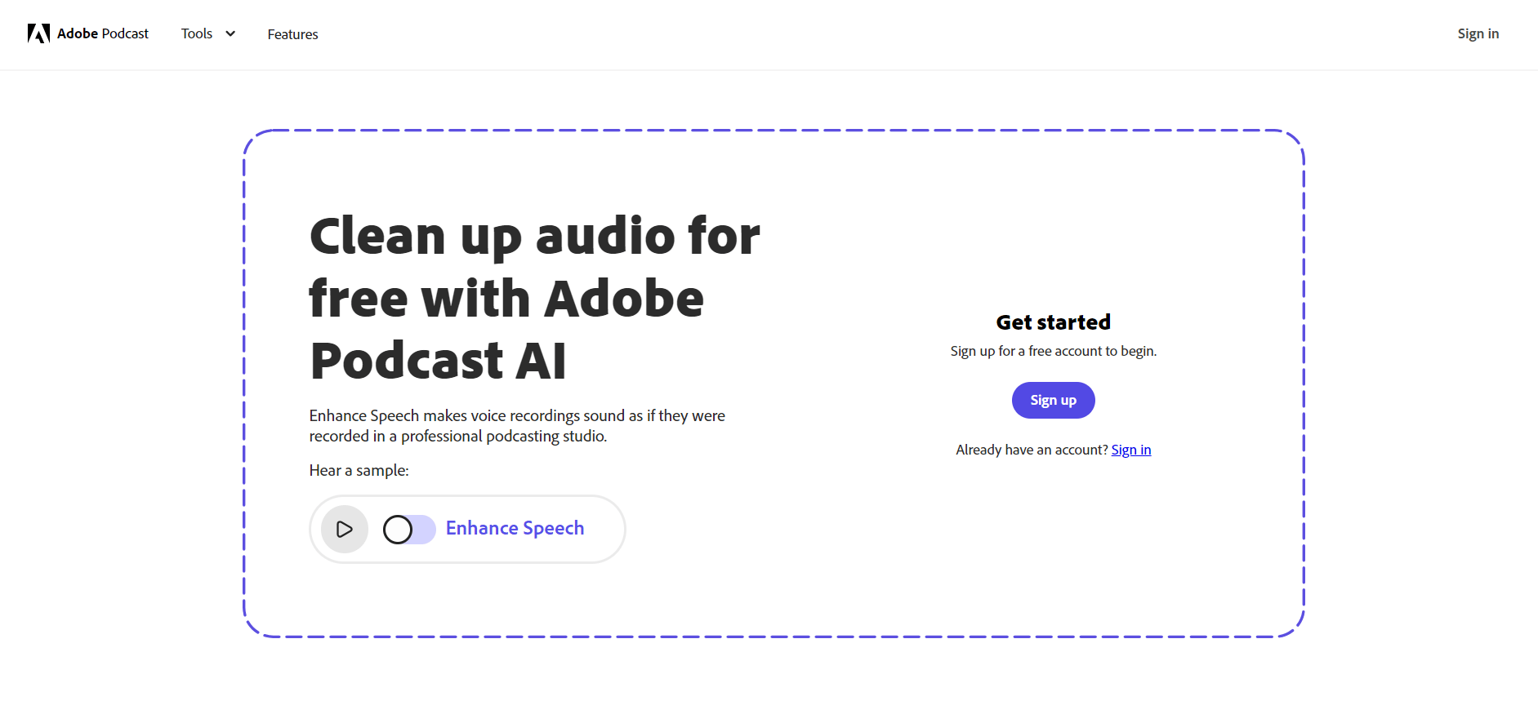
Task: Click the "Hear a sample:" text
Action: (359, 470)
